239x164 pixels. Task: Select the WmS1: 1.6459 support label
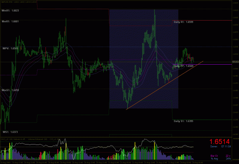click(10, 90)
